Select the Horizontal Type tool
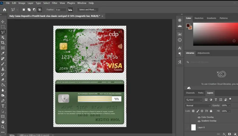The height and width of the screenshot is (136, 238). (3, 106)
